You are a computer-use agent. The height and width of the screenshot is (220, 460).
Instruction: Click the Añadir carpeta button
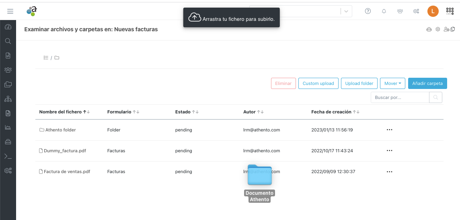tap(427, 83)
